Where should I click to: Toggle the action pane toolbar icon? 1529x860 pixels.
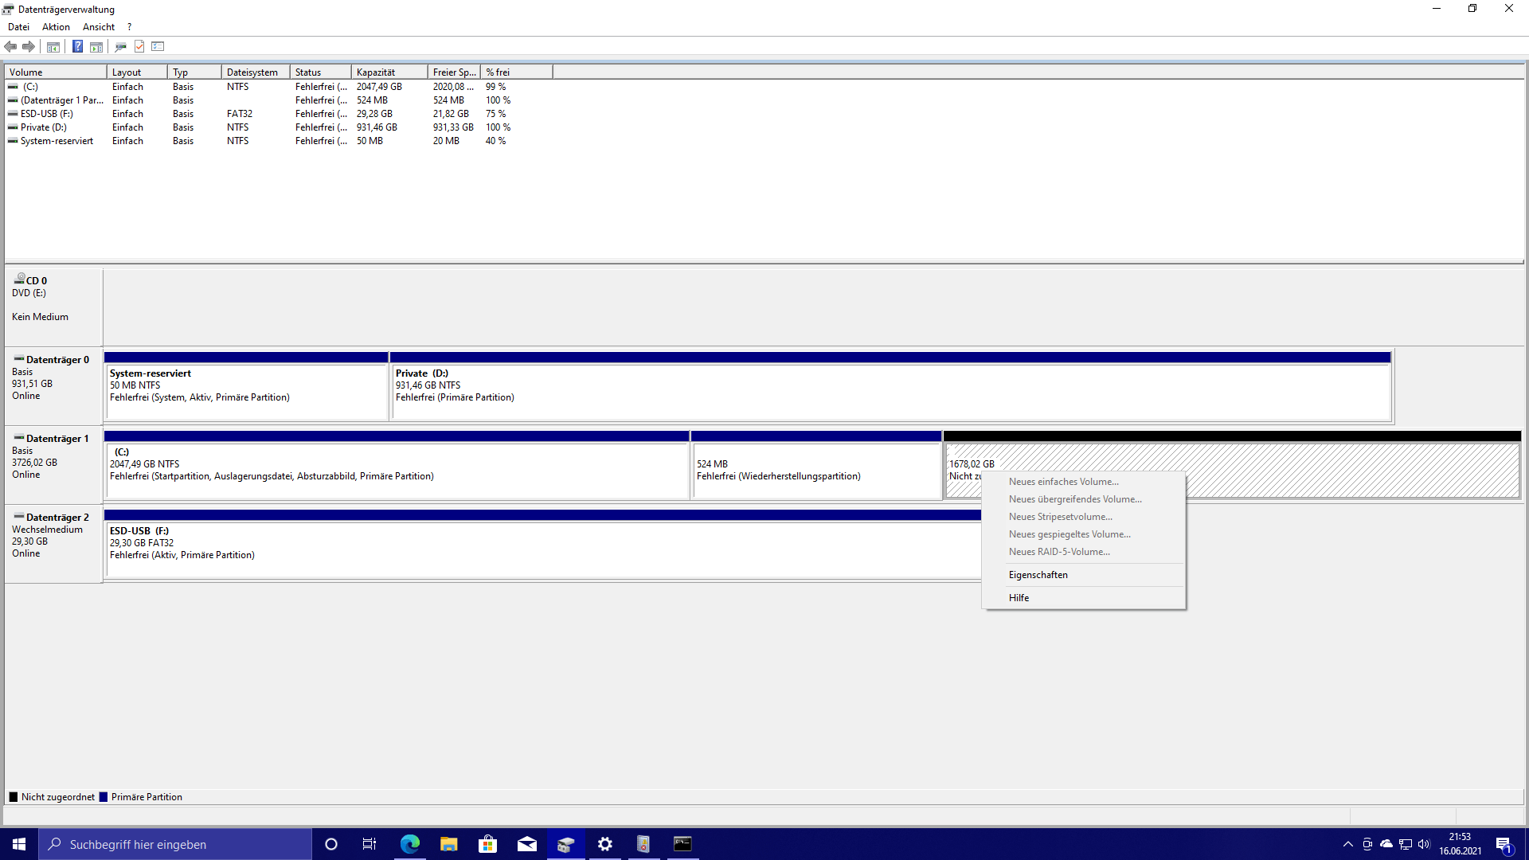tap(96, 47)
